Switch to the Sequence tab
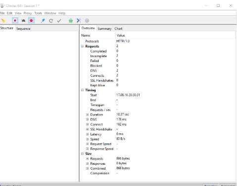 click(23, 29)
